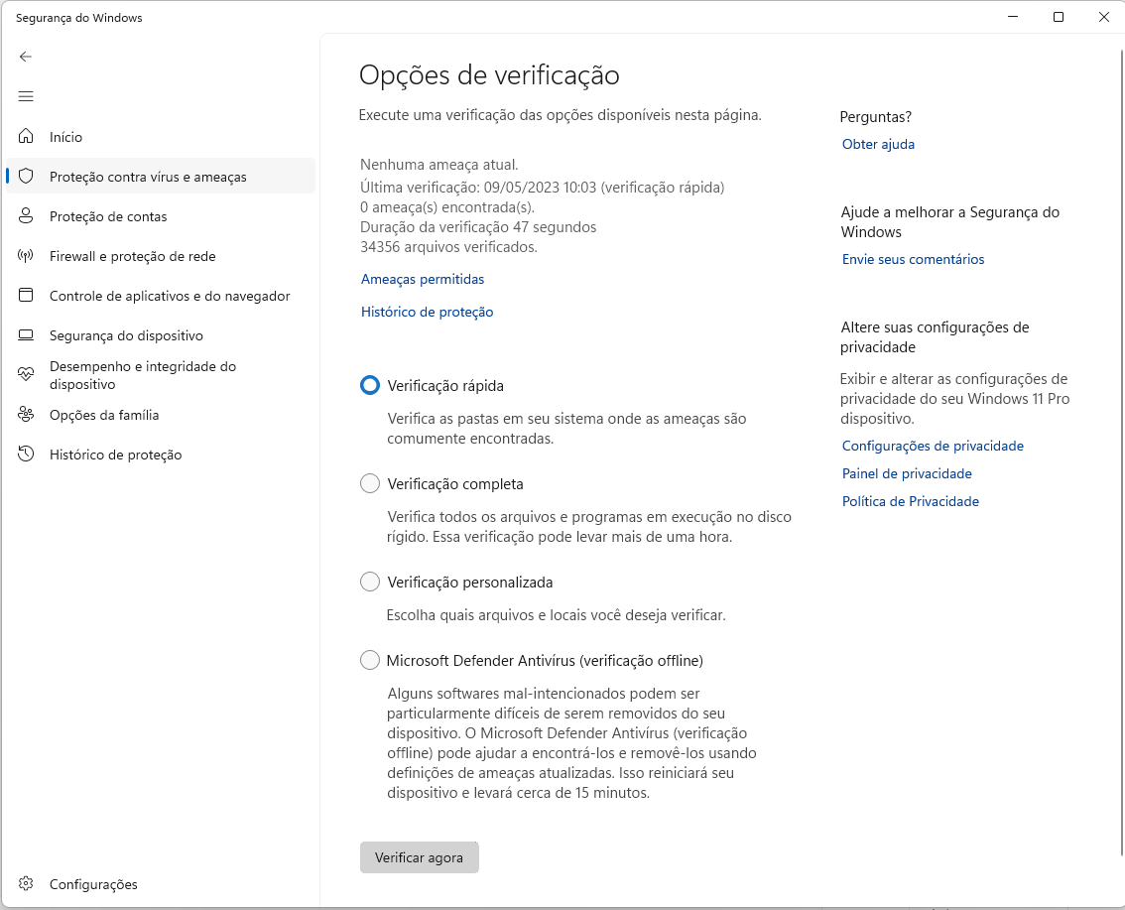Open Configurações from the bottom sidebar
Image resolution: width=1125 pixels, height=910 pixels.
(94, 883)
